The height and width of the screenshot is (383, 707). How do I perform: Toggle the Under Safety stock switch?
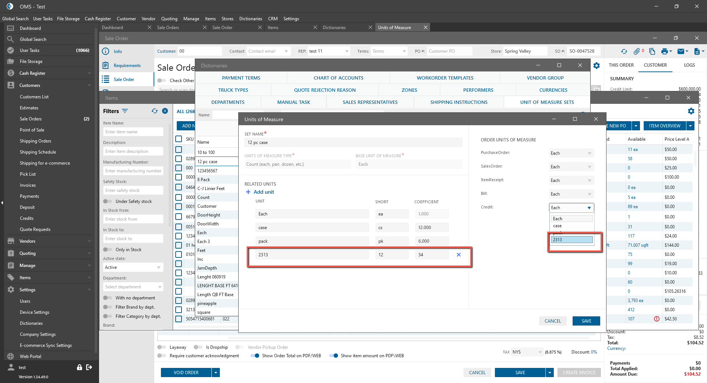[108, 201]
